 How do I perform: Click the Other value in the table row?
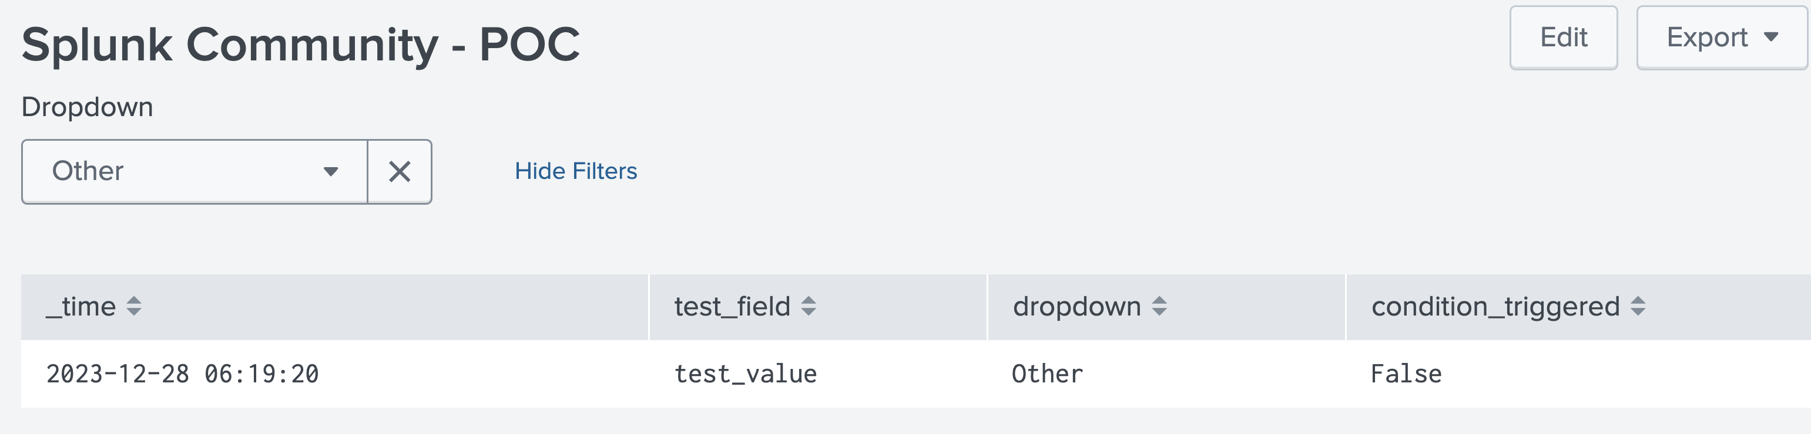coord(1047,374)
